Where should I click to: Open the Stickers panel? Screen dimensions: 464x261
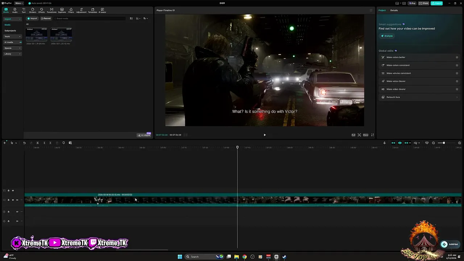33,10
